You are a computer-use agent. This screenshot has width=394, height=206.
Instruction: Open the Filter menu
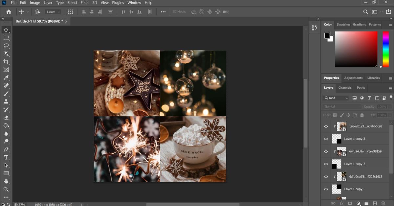85,3
